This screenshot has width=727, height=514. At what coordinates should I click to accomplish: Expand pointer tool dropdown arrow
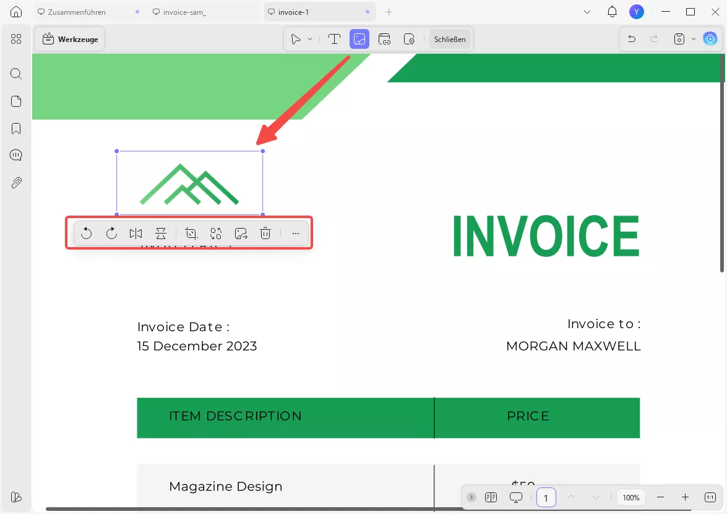pyautogui.click(x=310, y=40)
